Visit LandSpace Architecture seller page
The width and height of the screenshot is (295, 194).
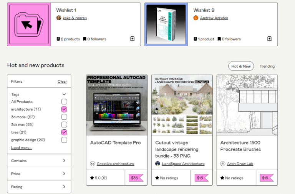coord(183,164)
